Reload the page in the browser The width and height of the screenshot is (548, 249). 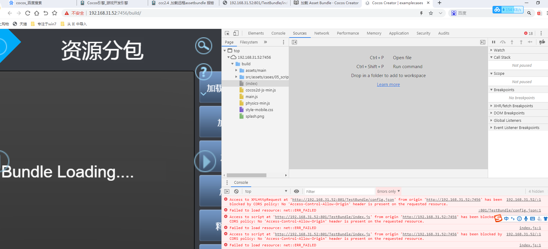point(28,13)
